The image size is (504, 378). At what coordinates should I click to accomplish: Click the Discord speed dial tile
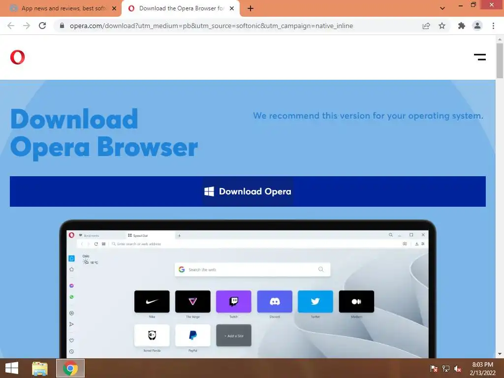coord(275,302)
